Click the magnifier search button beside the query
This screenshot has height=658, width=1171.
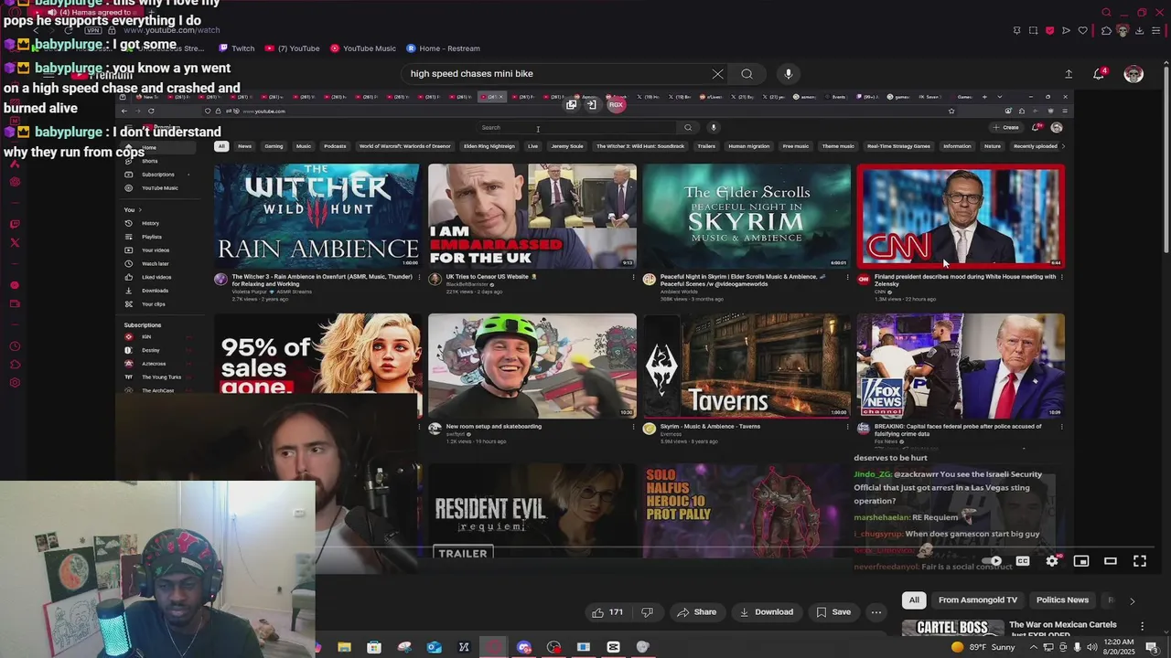click(x=747, y=74)
